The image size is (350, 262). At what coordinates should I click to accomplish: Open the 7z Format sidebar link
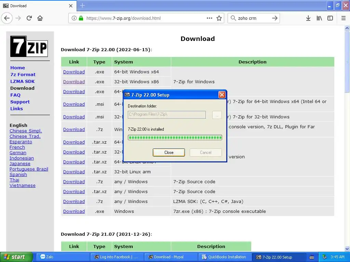[x=23, y=75]
